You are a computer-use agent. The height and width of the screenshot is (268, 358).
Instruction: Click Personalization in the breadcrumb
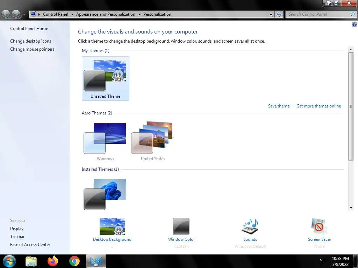[157, 14]
